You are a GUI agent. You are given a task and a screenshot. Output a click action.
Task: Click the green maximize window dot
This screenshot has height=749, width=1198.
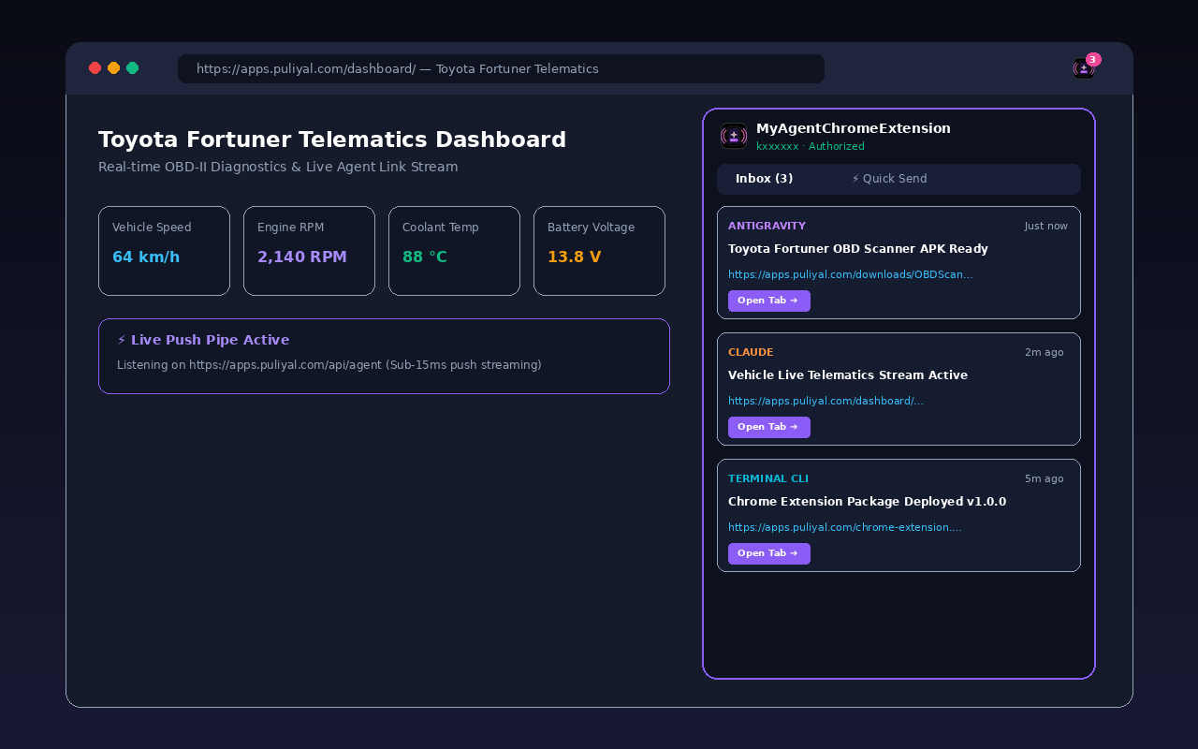click(133, 68)
